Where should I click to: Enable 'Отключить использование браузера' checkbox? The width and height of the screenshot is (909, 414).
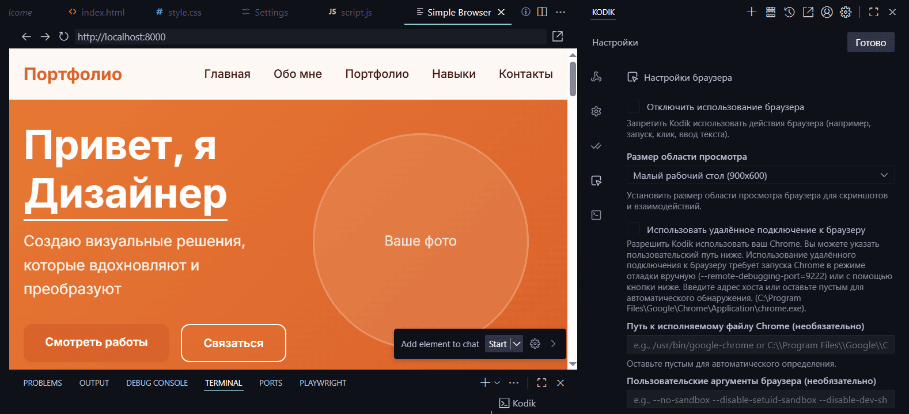634,107
